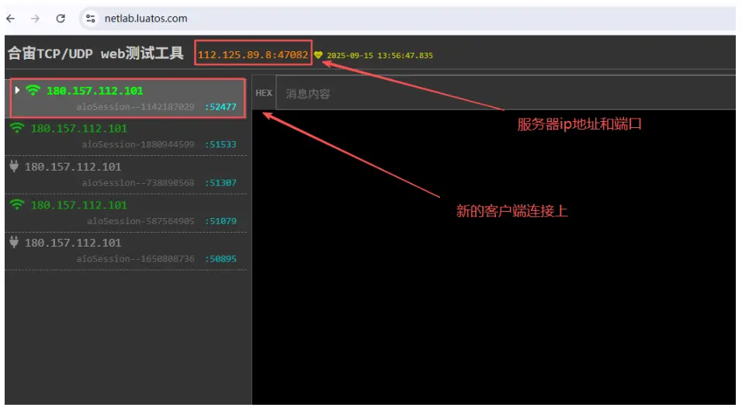Go back with the browser back arrow
742x411 pixels.
pos(10,19)
